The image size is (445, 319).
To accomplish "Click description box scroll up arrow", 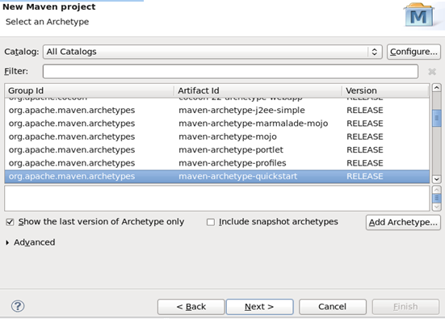I will tap(436, 190).
